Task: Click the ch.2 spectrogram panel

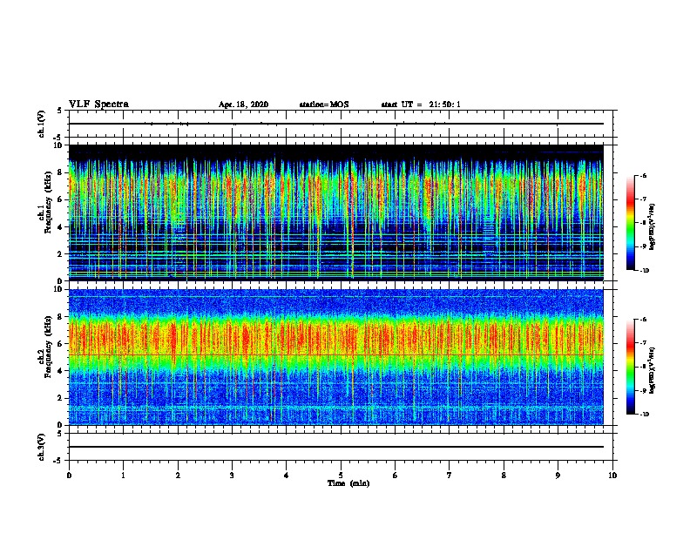Action: tap(335, 357)
